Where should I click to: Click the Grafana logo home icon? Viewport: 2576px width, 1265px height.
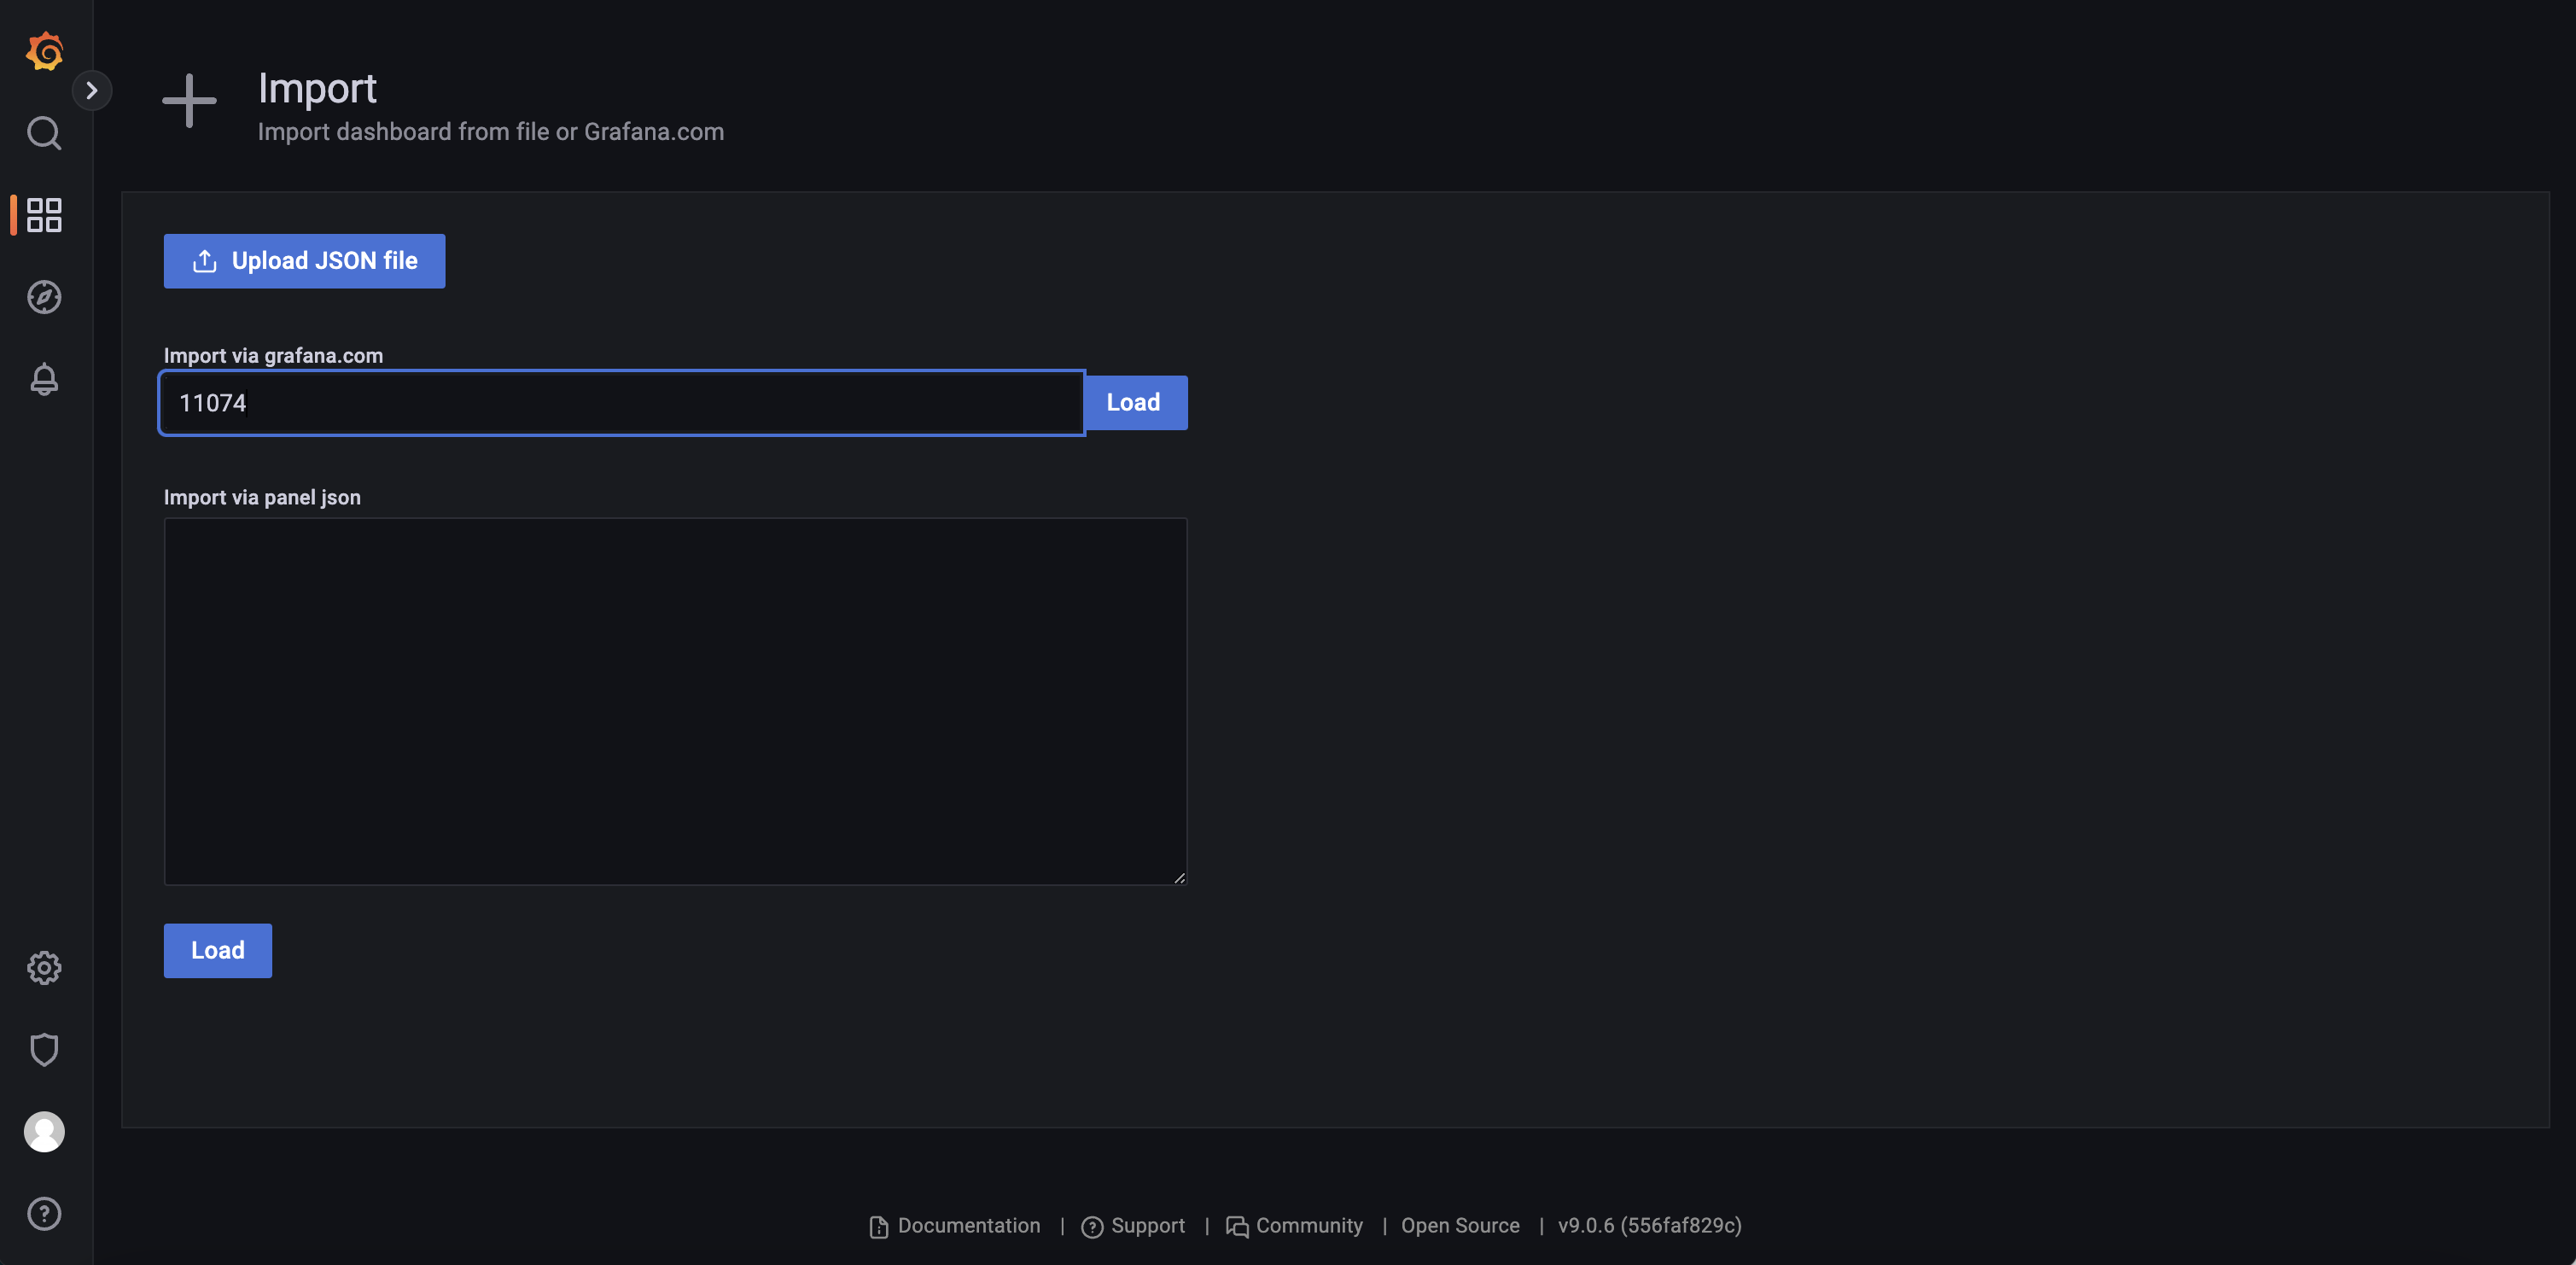pyautogui.click(x=44, y=51)
